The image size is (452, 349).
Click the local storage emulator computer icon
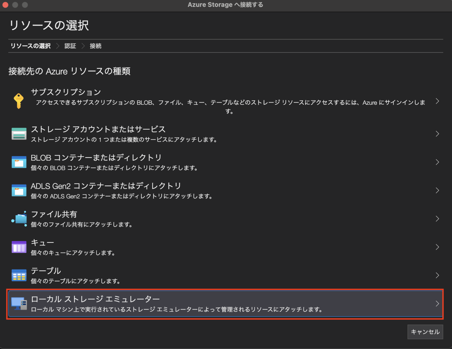19,303
